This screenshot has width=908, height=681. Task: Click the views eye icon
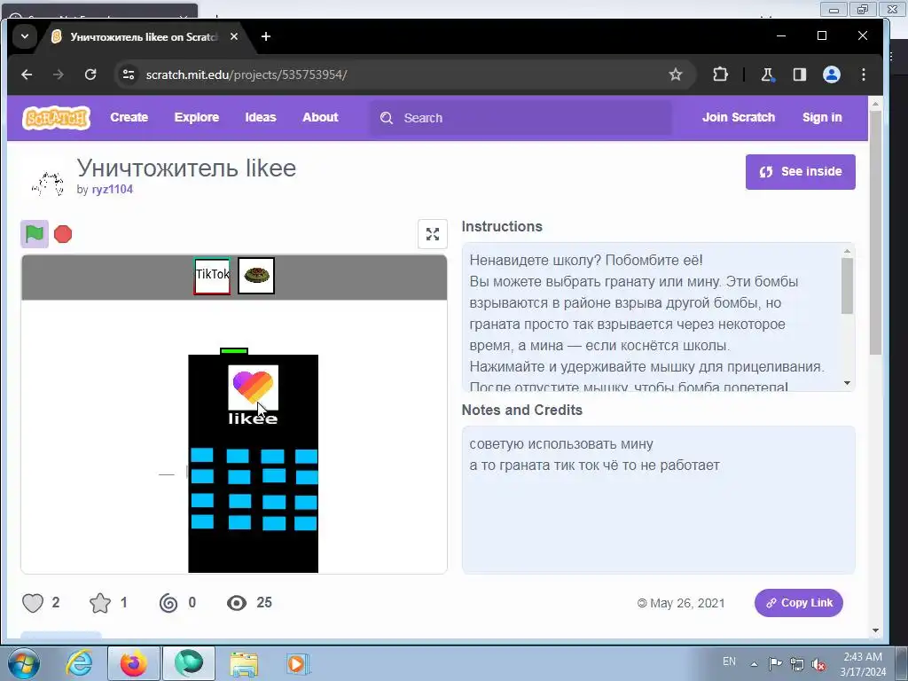(x=236, y=603)
